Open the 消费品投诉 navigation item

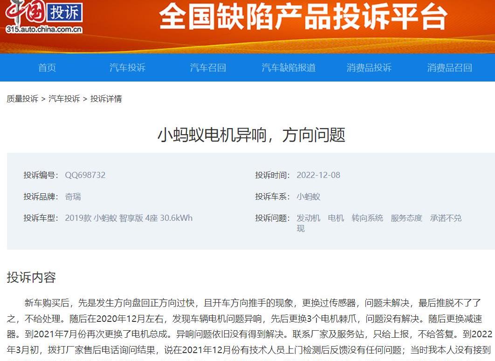[369, 68]
